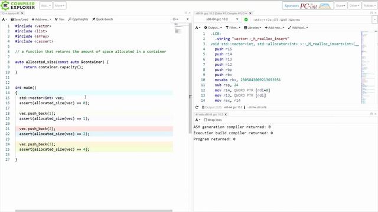Open the x86-64 gcc 10.2 compiler picker
Screen dimensions: 378x212
pos(222,19)
